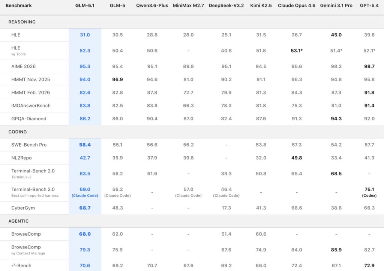
Task: Click the IMOAnswerBench row label
Action: 31,106
